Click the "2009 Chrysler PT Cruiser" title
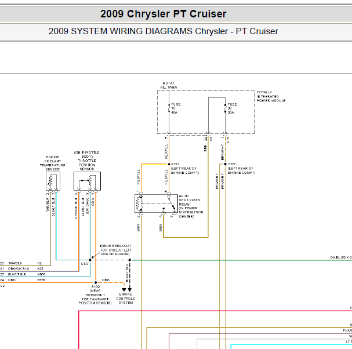This screenshot has height=349, width=352. point(163,14)
